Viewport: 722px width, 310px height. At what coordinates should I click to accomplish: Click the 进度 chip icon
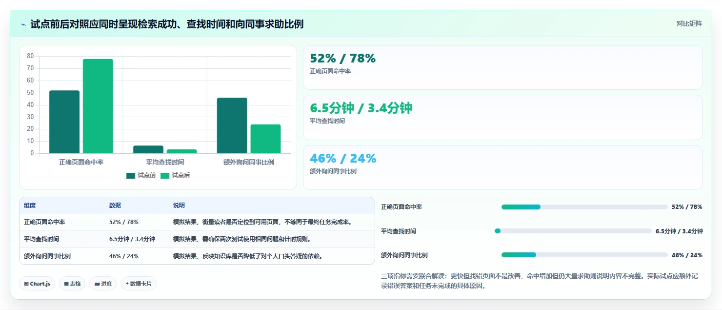click(97, 284)
